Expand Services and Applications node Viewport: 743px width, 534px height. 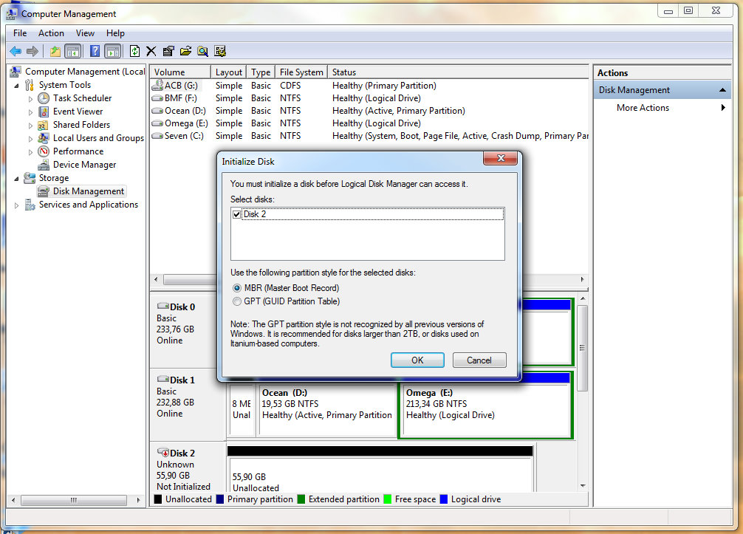pyautogui.click(x=17, y=205)
